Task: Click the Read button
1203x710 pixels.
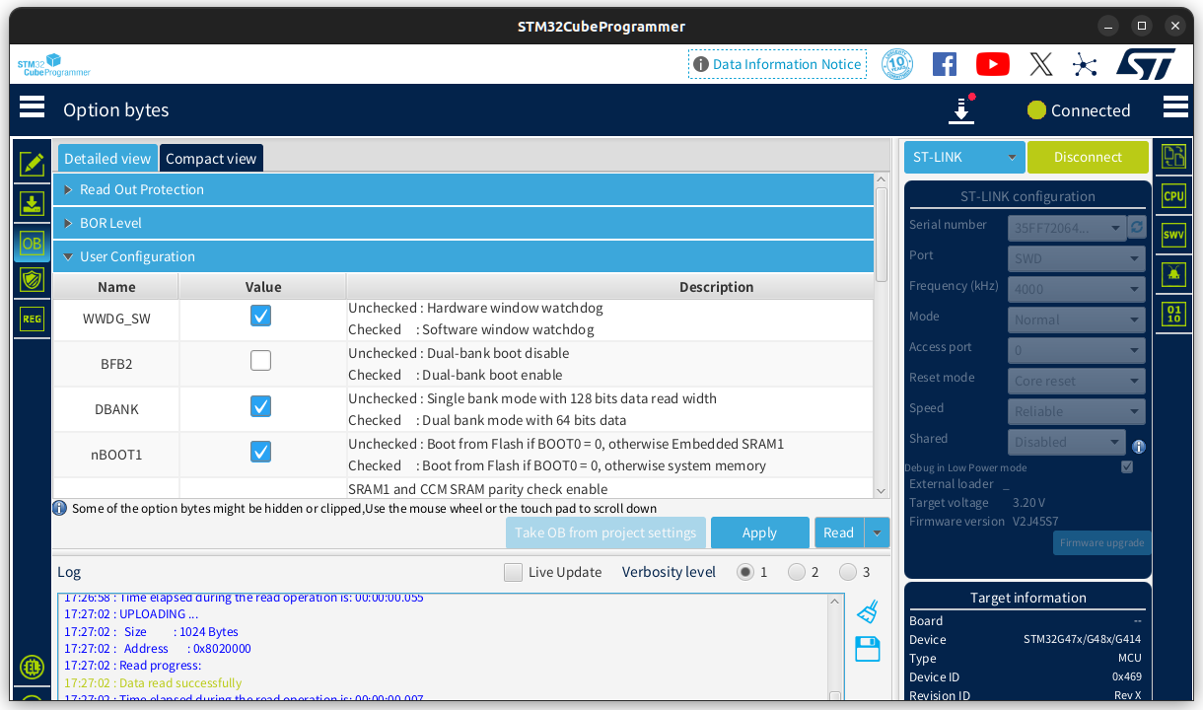Action: tap(839, 532)
